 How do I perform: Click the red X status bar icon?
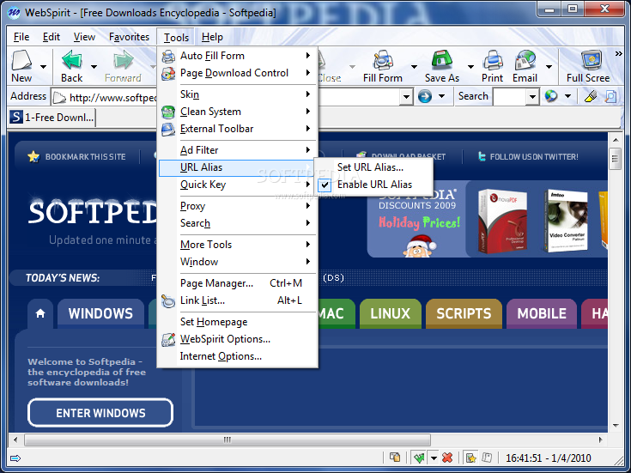coord(447,458)
